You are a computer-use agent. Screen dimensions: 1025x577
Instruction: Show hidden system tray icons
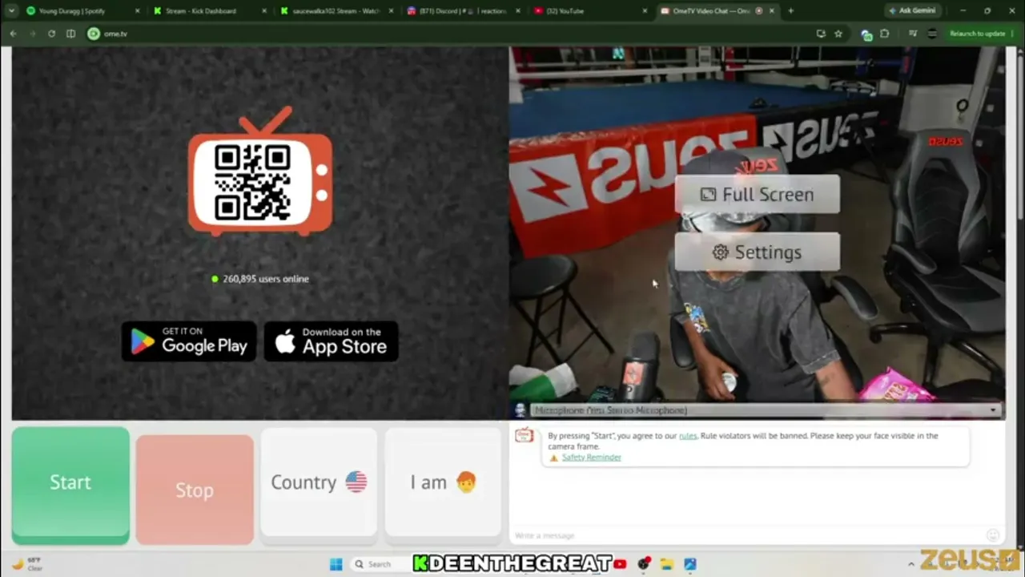point(910,564)
